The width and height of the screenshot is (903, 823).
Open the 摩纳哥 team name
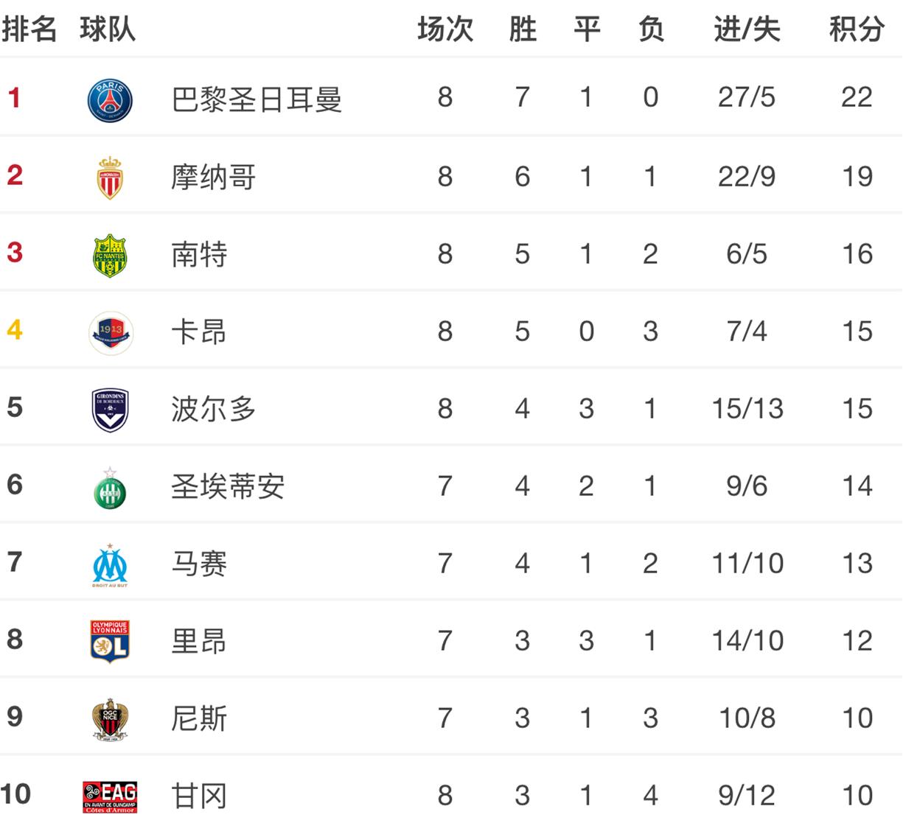click(214, 177)
